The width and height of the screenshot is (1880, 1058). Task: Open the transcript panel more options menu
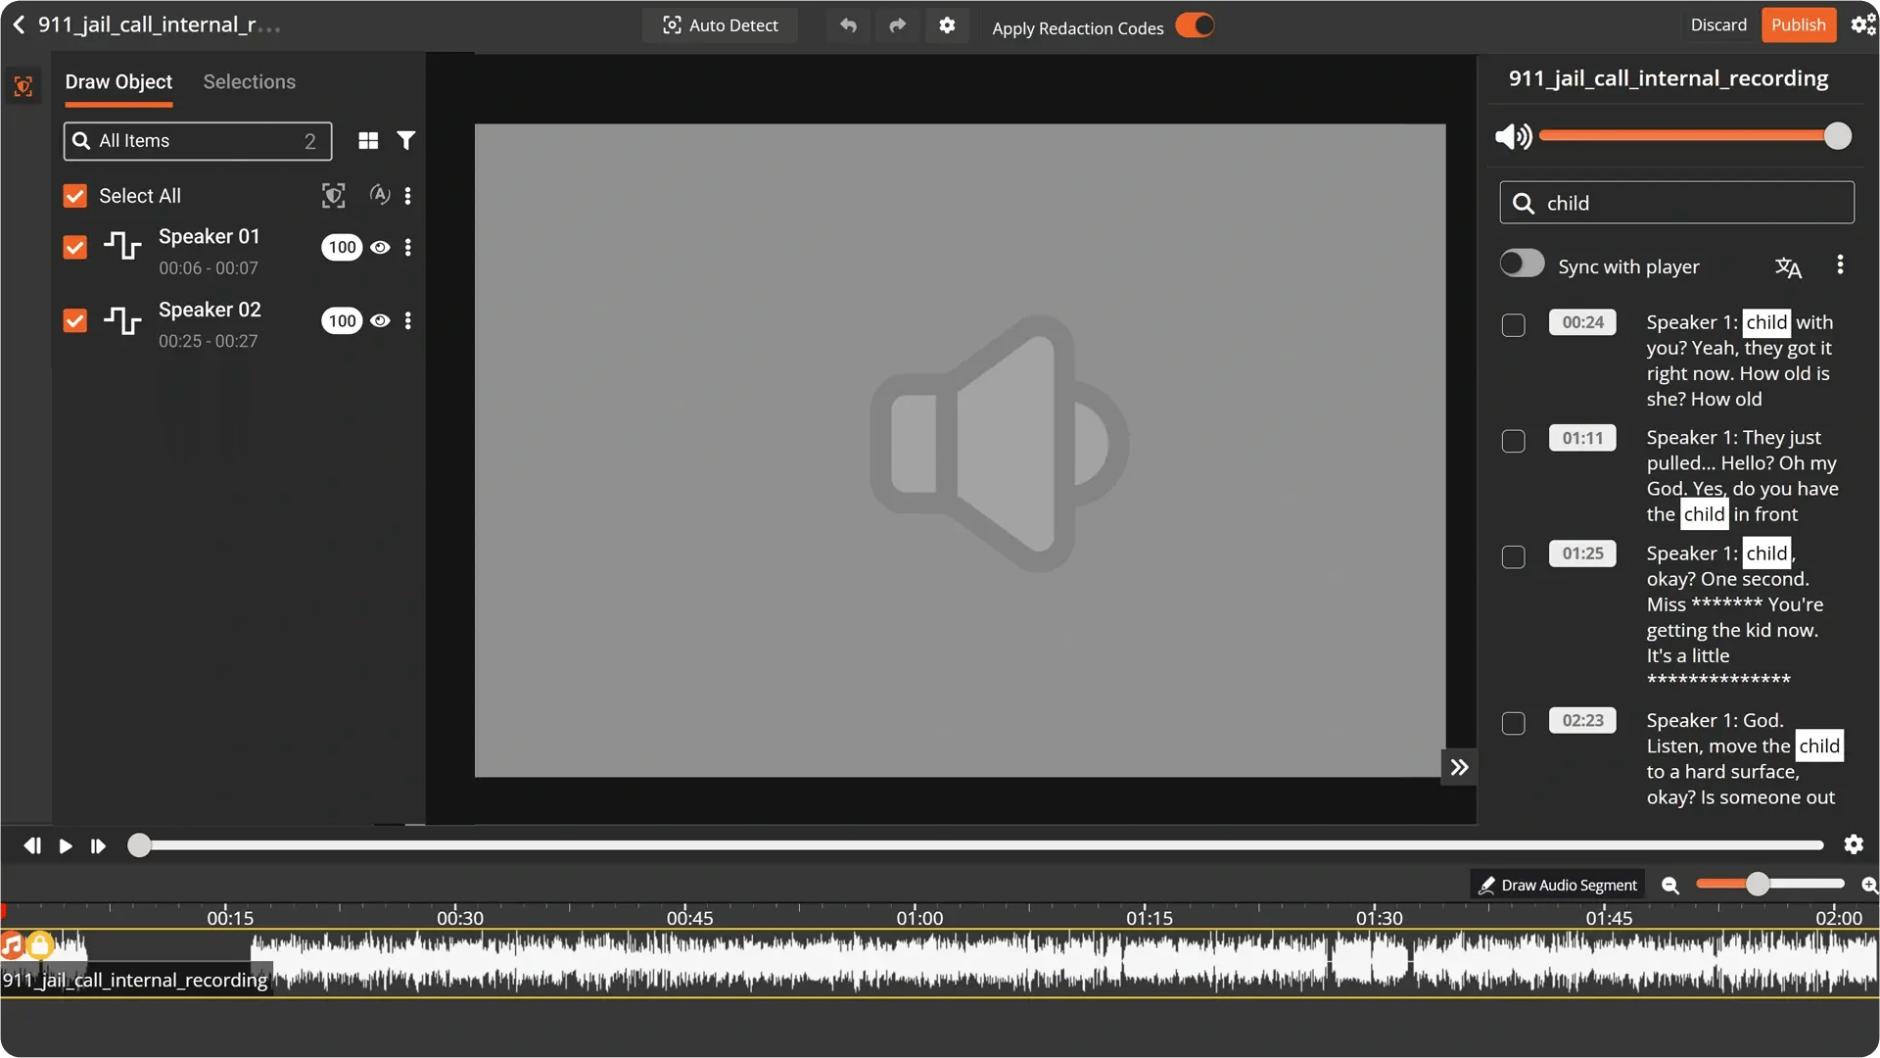1840,264
